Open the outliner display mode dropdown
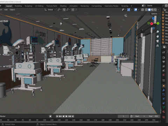The image size is (168, 126). (165, 10)
